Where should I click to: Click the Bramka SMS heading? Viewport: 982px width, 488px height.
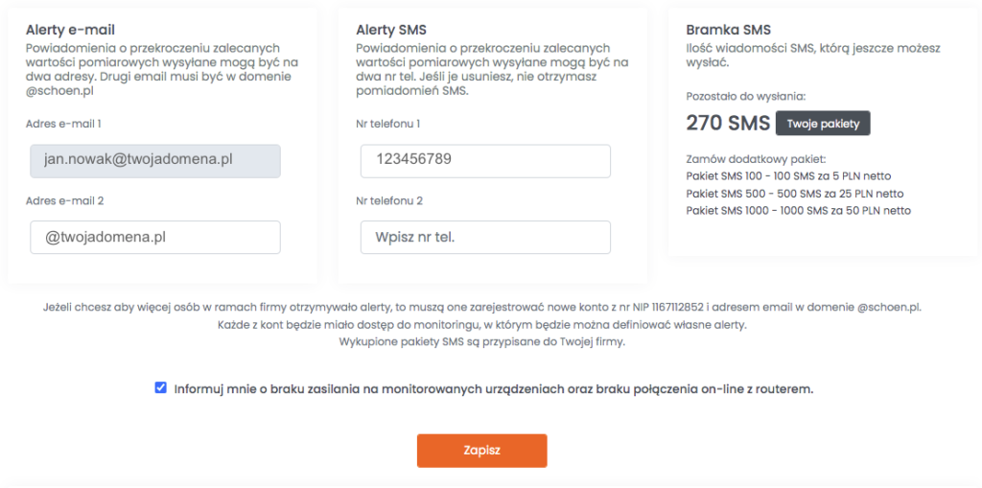pyautogui.click(x=729, y=30)
